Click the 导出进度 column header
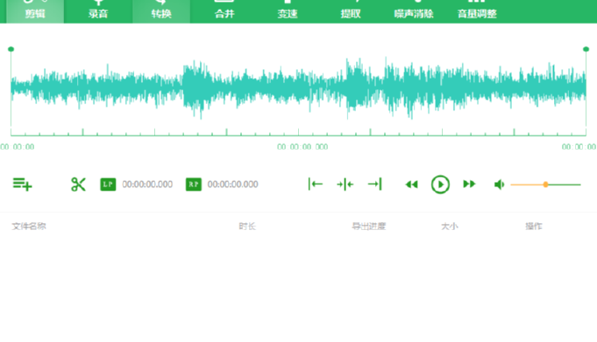The width and height of the screenshot is (597, 342). 368,226
